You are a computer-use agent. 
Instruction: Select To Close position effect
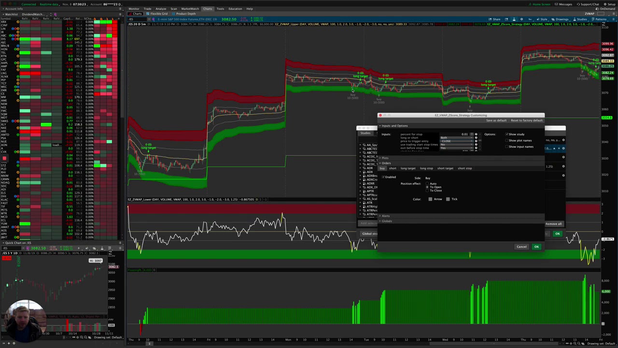point(427,190)
